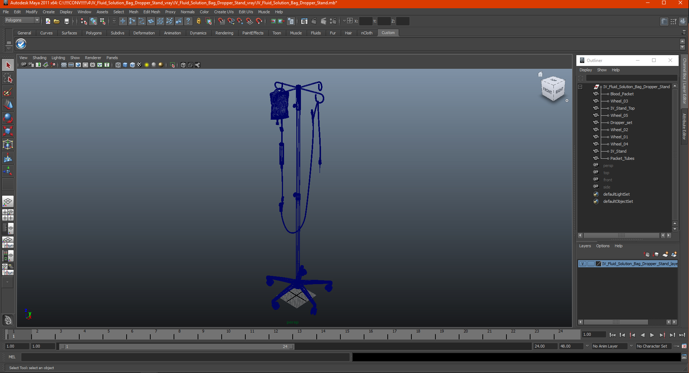Save the scene with floppy icon

66,21
